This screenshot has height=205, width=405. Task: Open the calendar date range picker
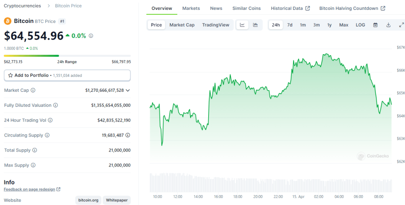tap(375, 25)
